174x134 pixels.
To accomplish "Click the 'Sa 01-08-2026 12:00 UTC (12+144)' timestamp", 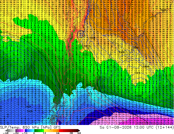I will [x=137, y=127].
